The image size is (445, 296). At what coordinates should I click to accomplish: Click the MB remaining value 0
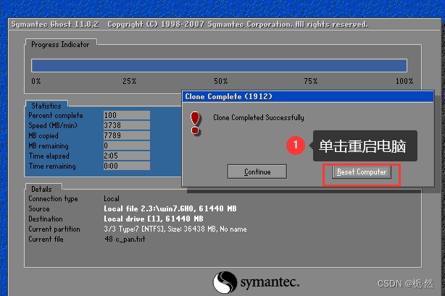127,145
